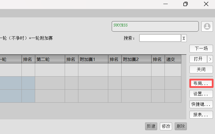Click the SUCCESS status message box
215x134 pixels.
[155, 26]
